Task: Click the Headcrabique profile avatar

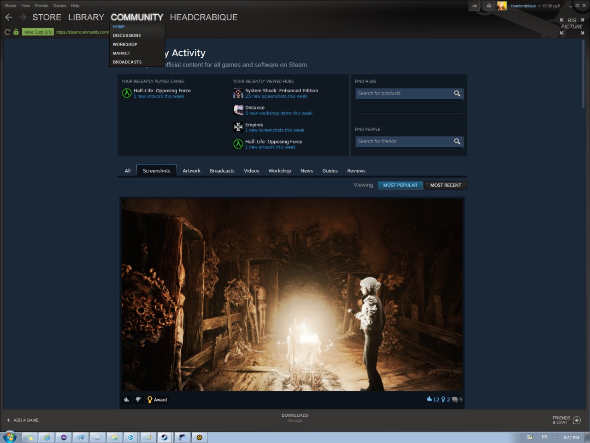Action: pos(502,6)
